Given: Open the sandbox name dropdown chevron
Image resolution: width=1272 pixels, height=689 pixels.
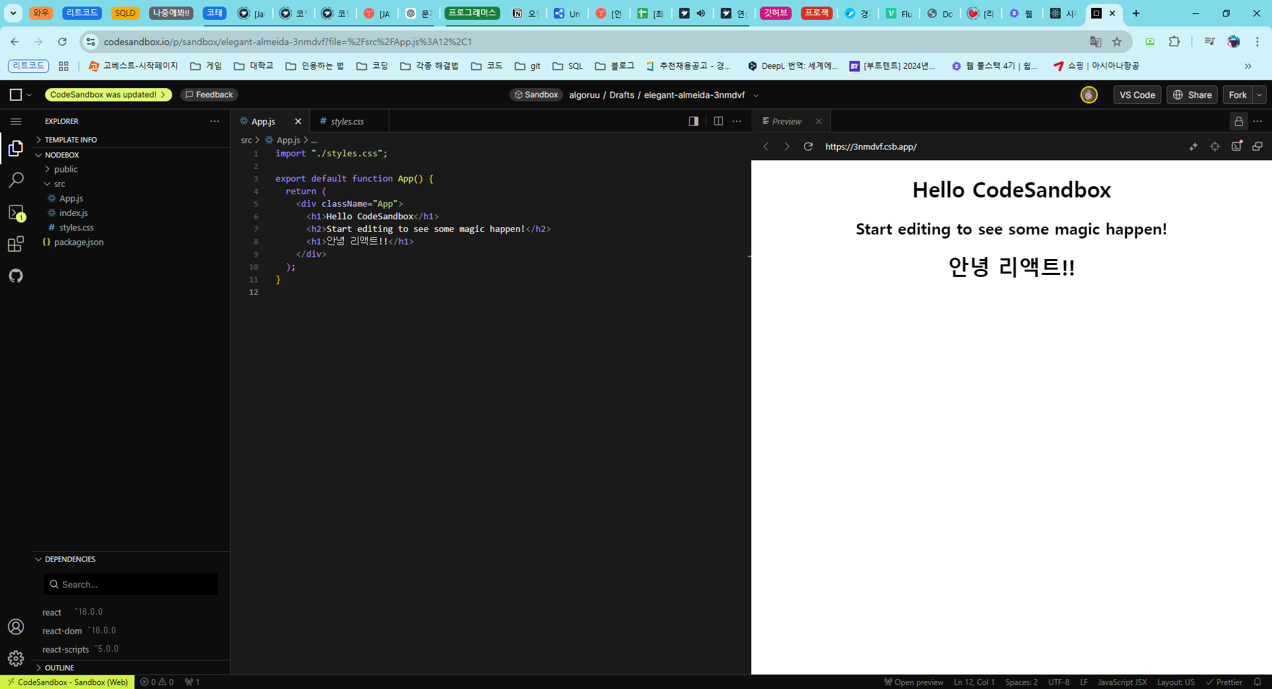Looking at the screenshot, I should coord(756,95).
